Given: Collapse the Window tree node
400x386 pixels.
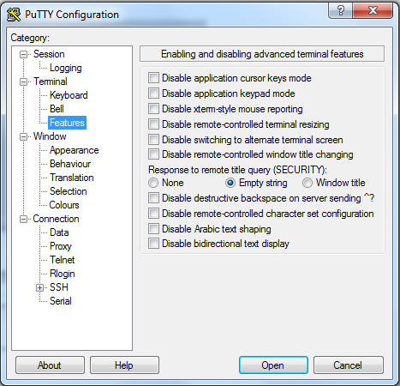Looking at the screenshot, I should 23,136.
